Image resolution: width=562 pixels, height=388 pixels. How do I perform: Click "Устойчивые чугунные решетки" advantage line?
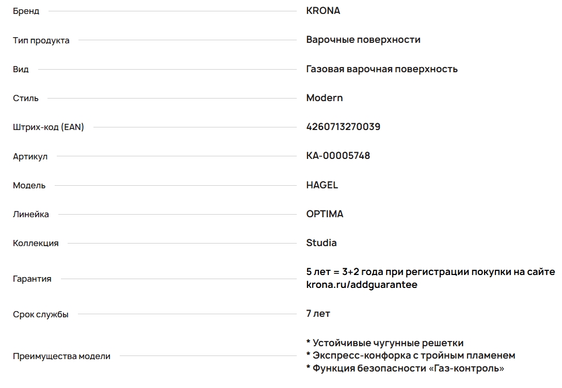[388, 343]
